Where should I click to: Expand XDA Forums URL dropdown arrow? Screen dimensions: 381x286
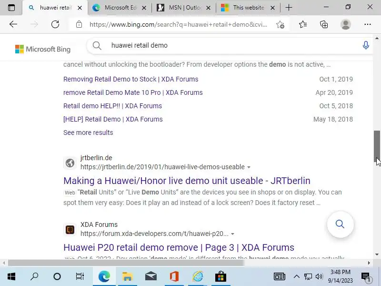pyautogui.click(x=232, y=234)
